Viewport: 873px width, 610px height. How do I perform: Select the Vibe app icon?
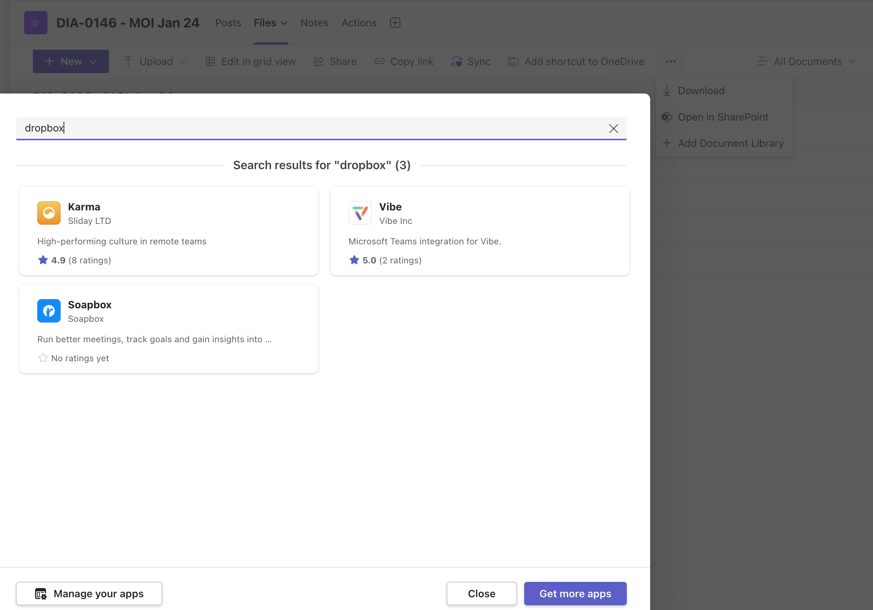360,213
